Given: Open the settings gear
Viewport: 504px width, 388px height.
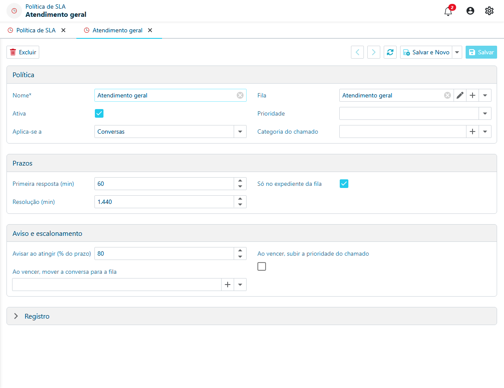Looking at the screenshot, I should [x=489, y=11].
